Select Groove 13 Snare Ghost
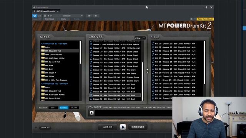Screen dimensions: 246x138 click(x=115, y=52)
